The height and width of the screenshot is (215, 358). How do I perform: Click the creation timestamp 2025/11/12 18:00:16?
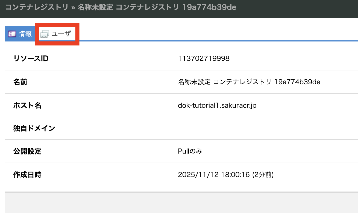(x=214, y=175)
